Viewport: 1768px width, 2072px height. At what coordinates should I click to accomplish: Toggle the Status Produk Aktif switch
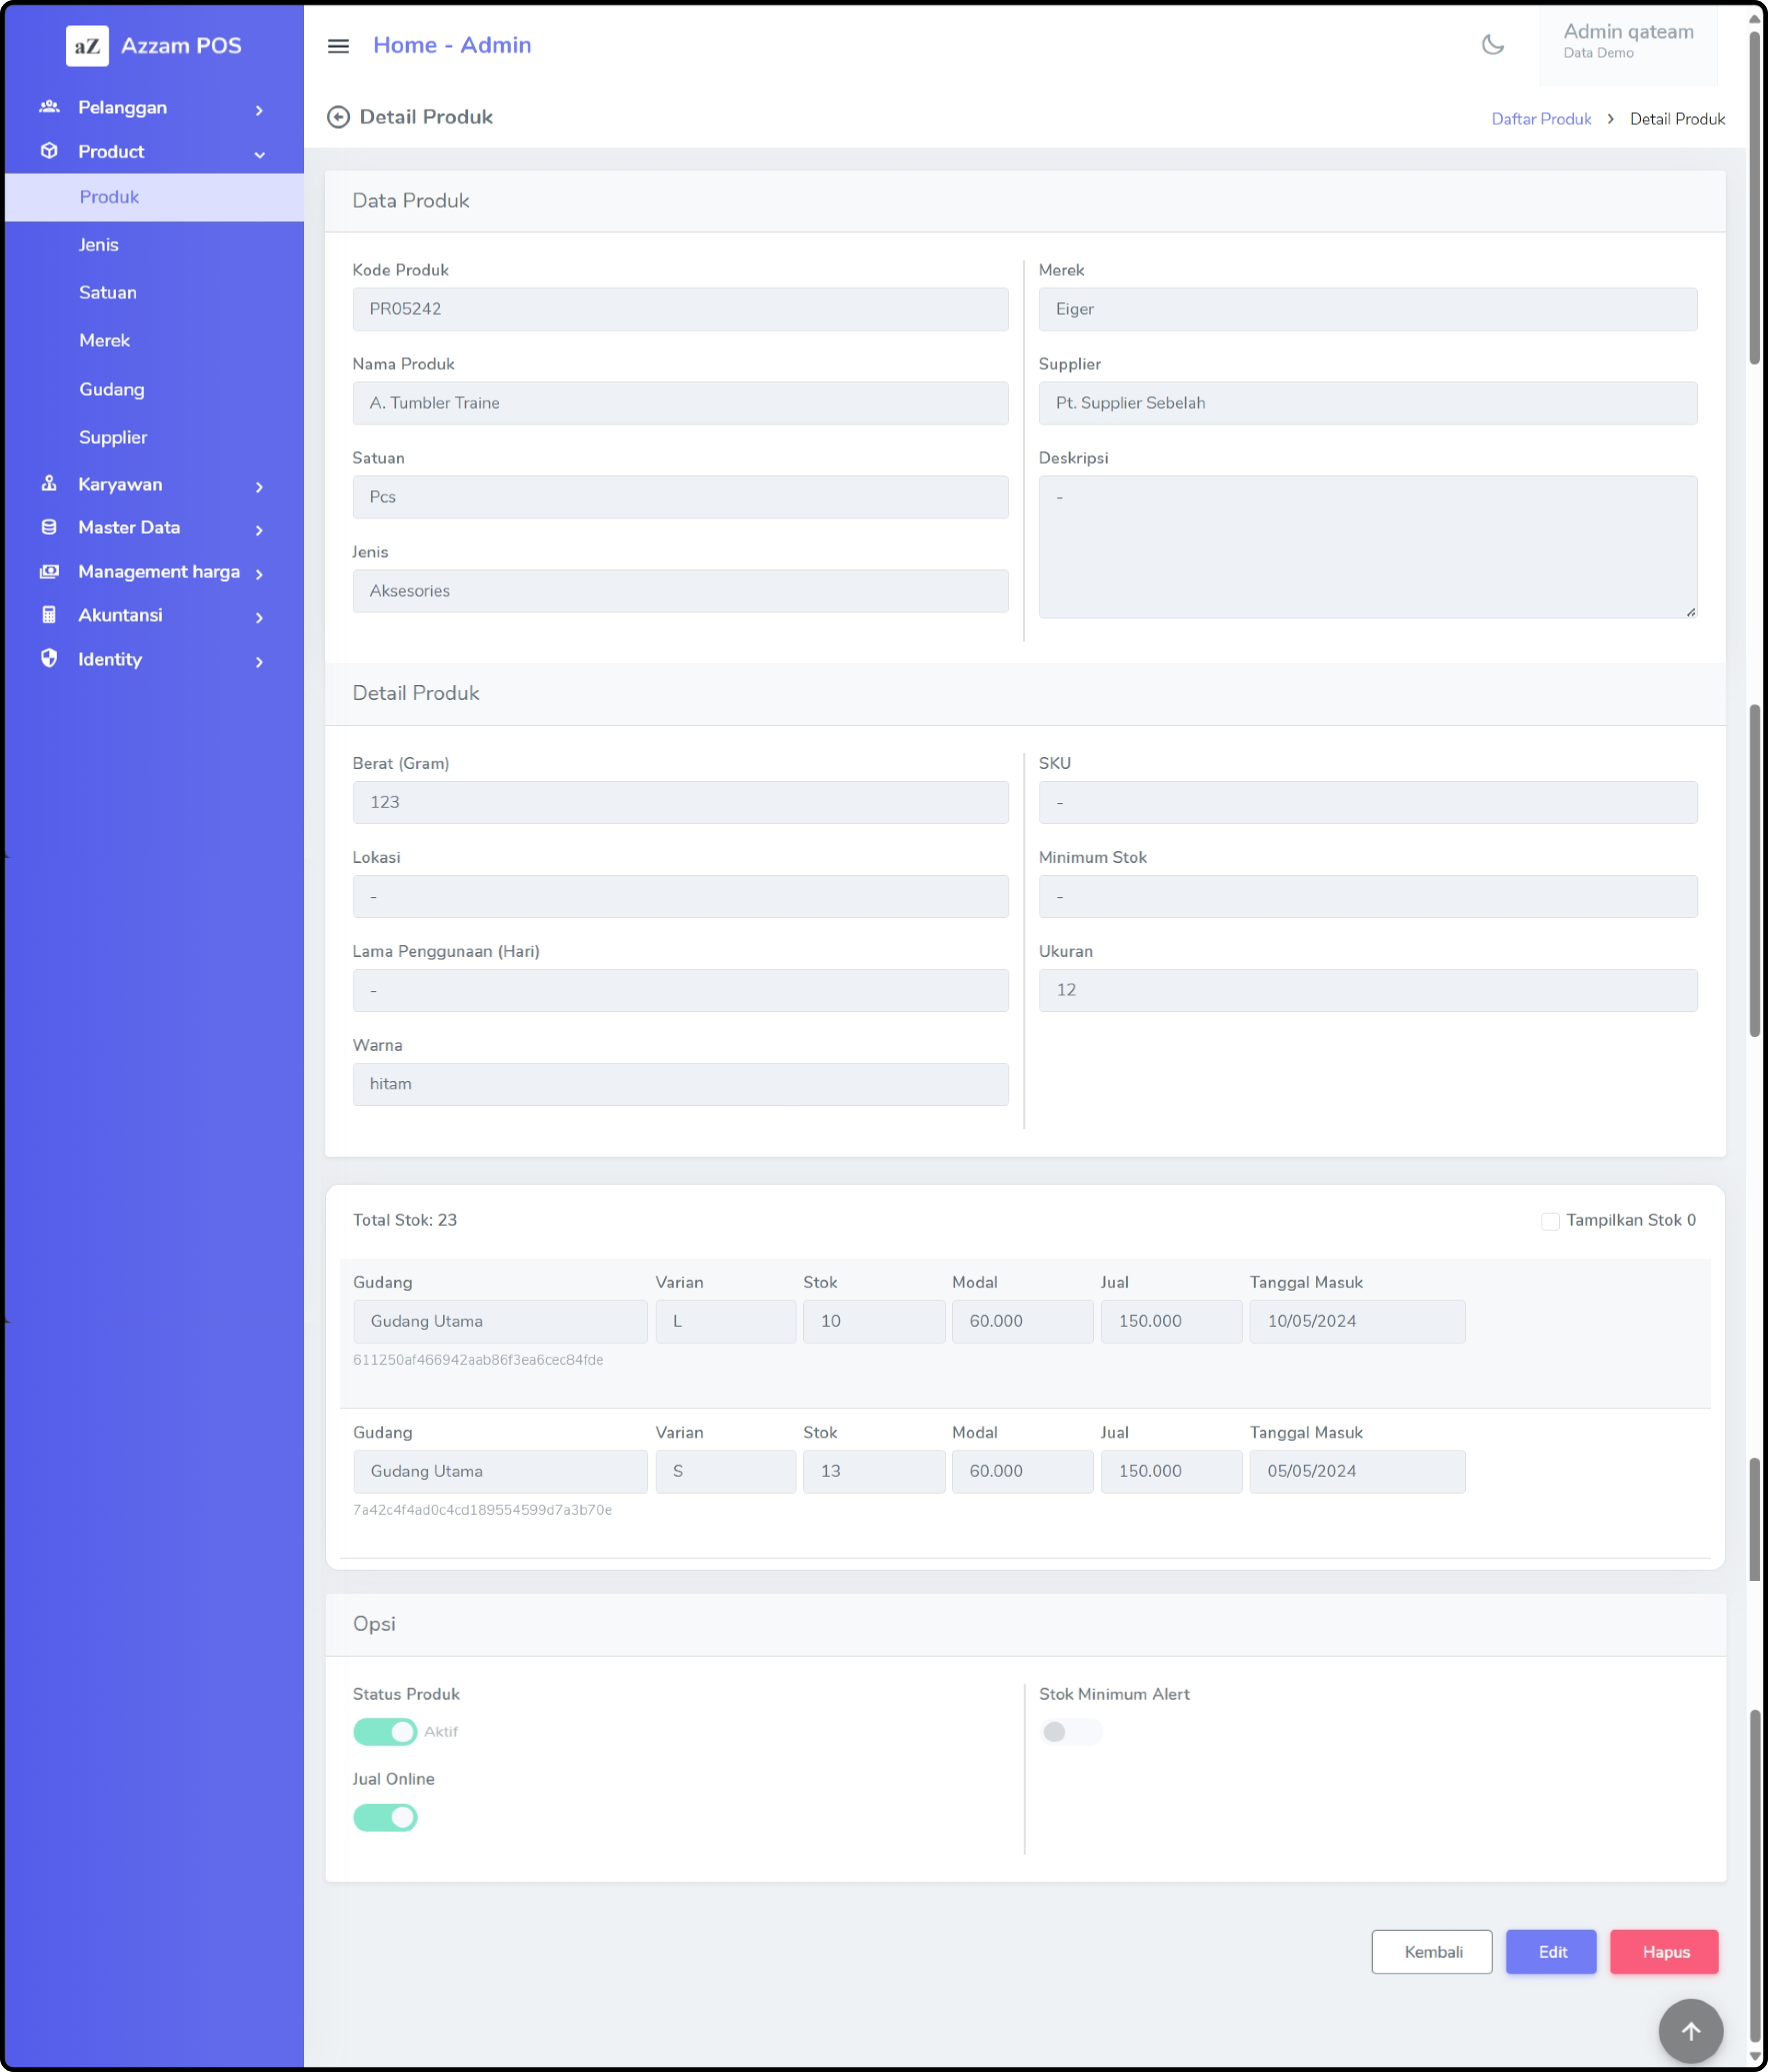[x=385, y=1732]
